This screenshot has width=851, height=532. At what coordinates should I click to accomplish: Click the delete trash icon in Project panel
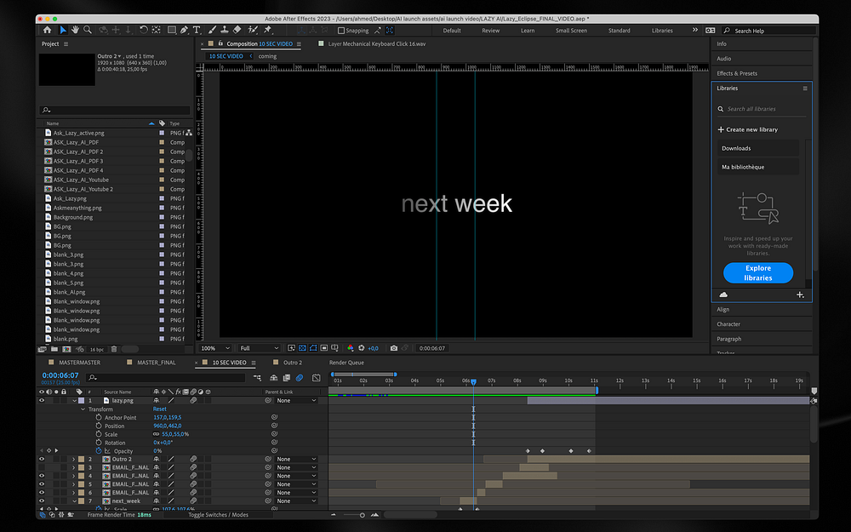pyautogui.click(x=114, y=350)
